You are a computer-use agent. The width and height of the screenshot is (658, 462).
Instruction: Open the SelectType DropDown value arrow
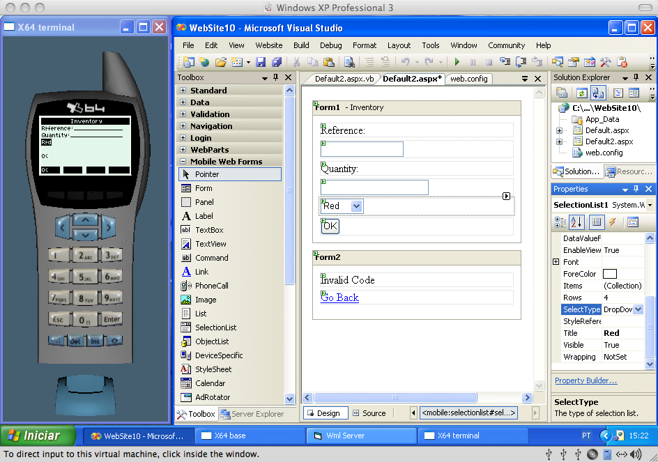[x=638, y=309]
